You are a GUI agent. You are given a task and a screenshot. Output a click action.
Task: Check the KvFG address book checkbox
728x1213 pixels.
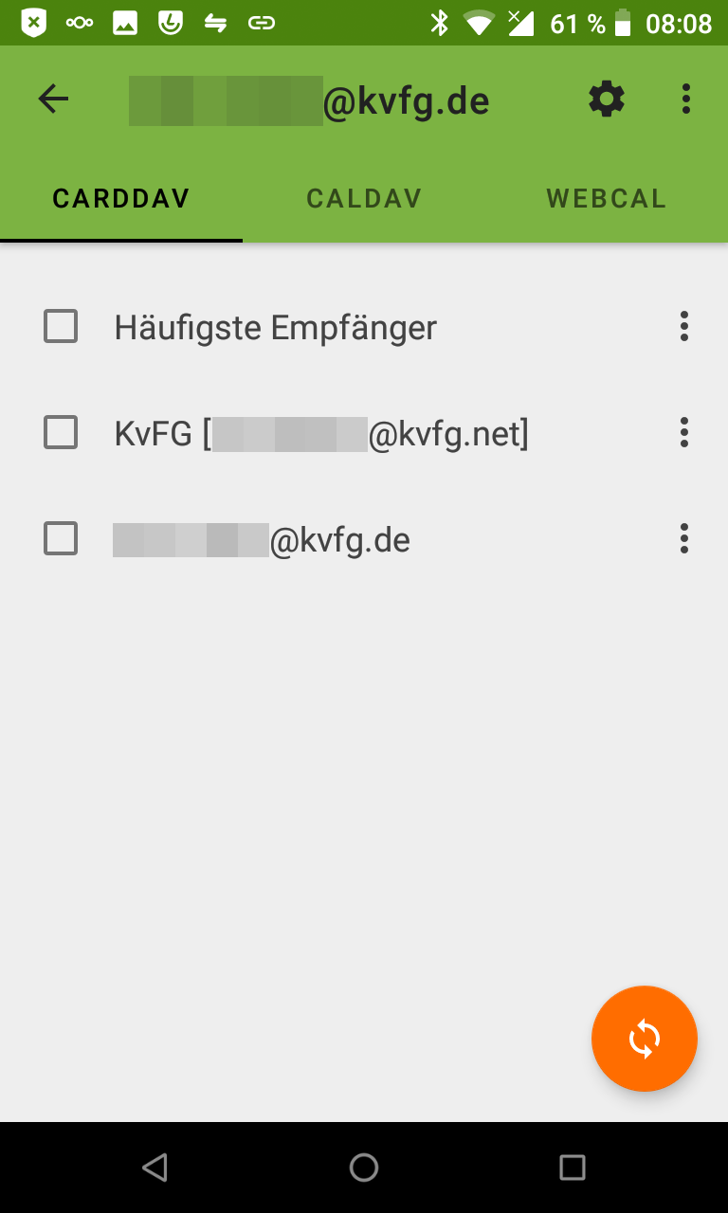[61, 432]
